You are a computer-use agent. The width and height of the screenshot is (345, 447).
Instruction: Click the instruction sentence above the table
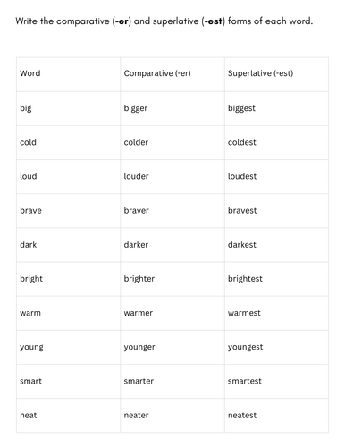click(x=164, y=21)
